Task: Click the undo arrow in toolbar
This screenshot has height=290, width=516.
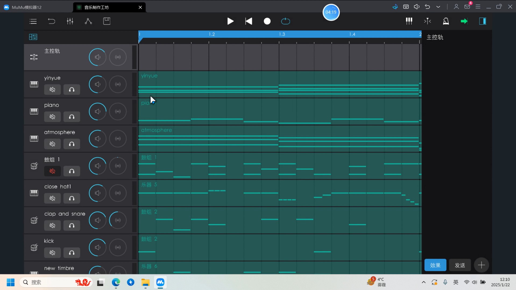Action: click(51, 21)
